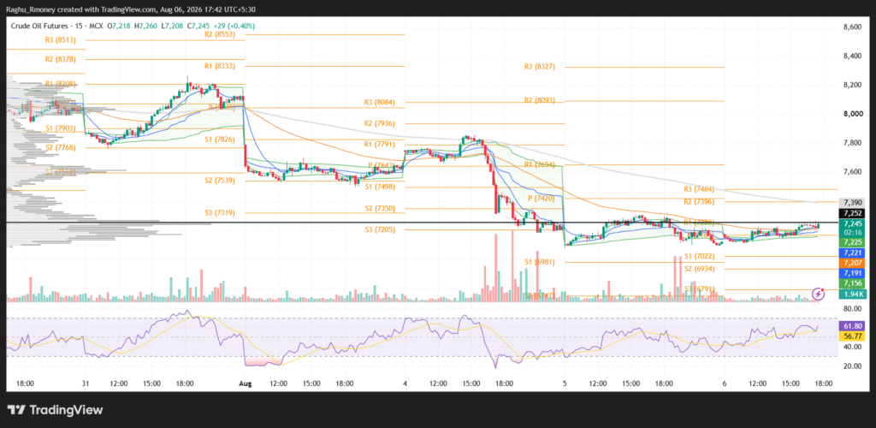This screenshot has width=876, height=428.
Task: Click the blue 7,191 price tag
Action: pyautogui.click(x=853, y=273)
